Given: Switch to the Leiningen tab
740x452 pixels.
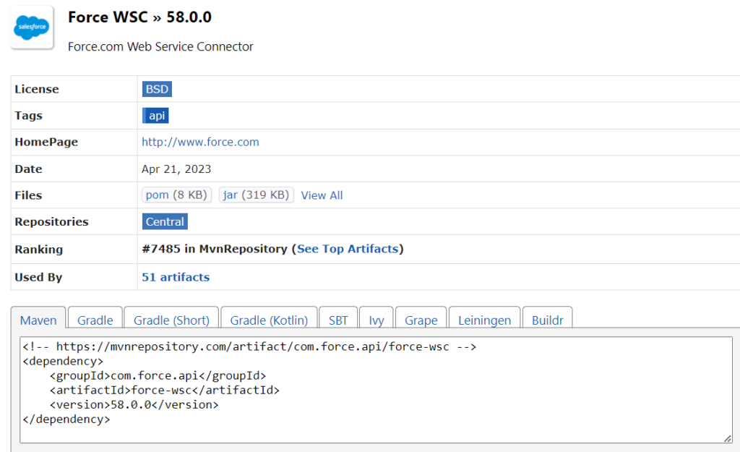Looking at the screenshot, I should pyautogui.click(x=484, y=318).
